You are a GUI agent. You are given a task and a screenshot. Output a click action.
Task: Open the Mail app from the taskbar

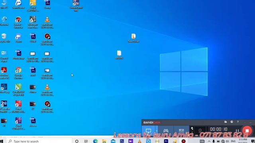(113, 141)
